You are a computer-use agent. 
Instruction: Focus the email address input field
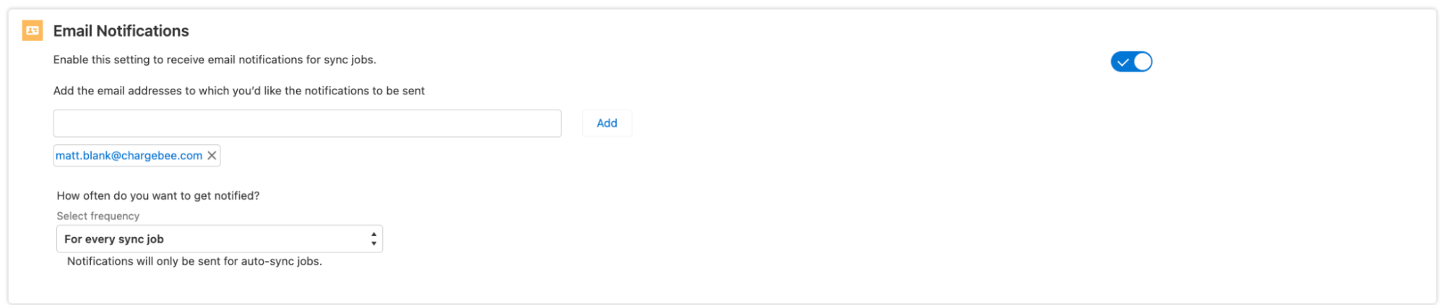click(307, 123)
